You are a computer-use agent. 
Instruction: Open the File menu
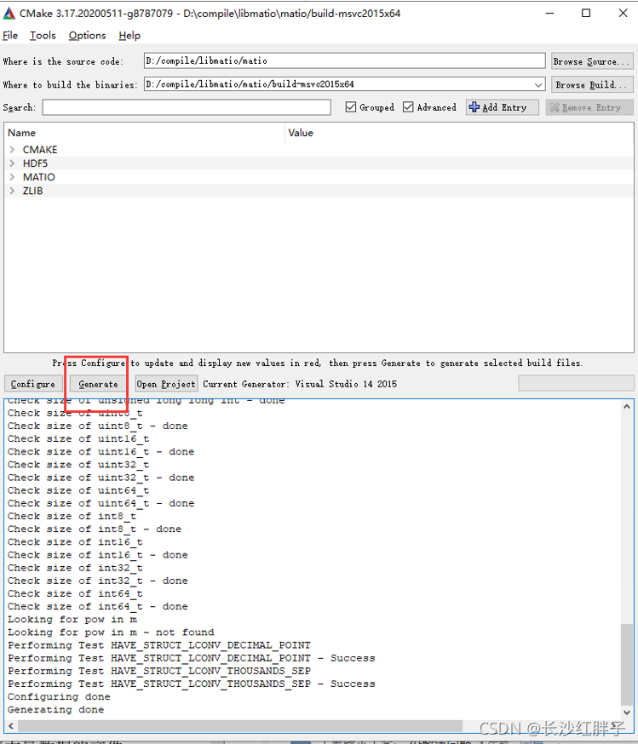point(10,36)
